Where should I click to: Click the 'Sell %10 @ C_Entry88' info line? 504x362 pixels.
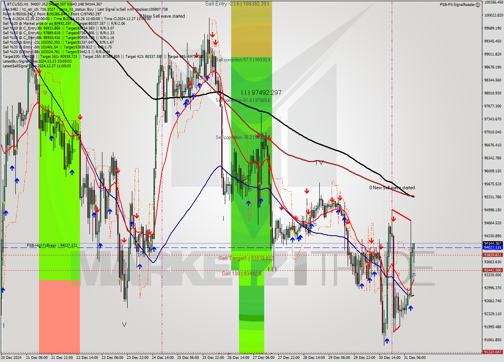58,38
